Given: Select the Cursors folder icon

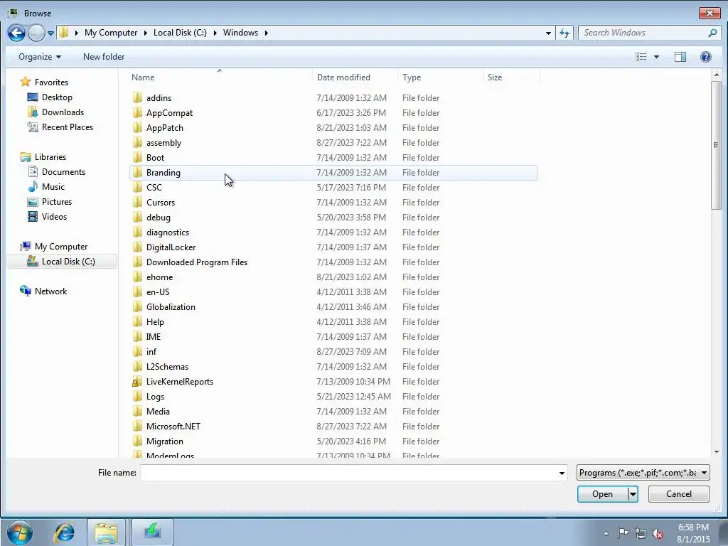Looking at the screenshot, I should click(x=137, y=202).
